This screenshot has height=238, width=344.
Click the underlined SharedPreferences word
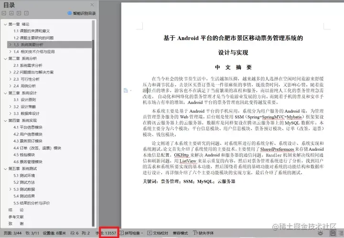tap(277, 149)
